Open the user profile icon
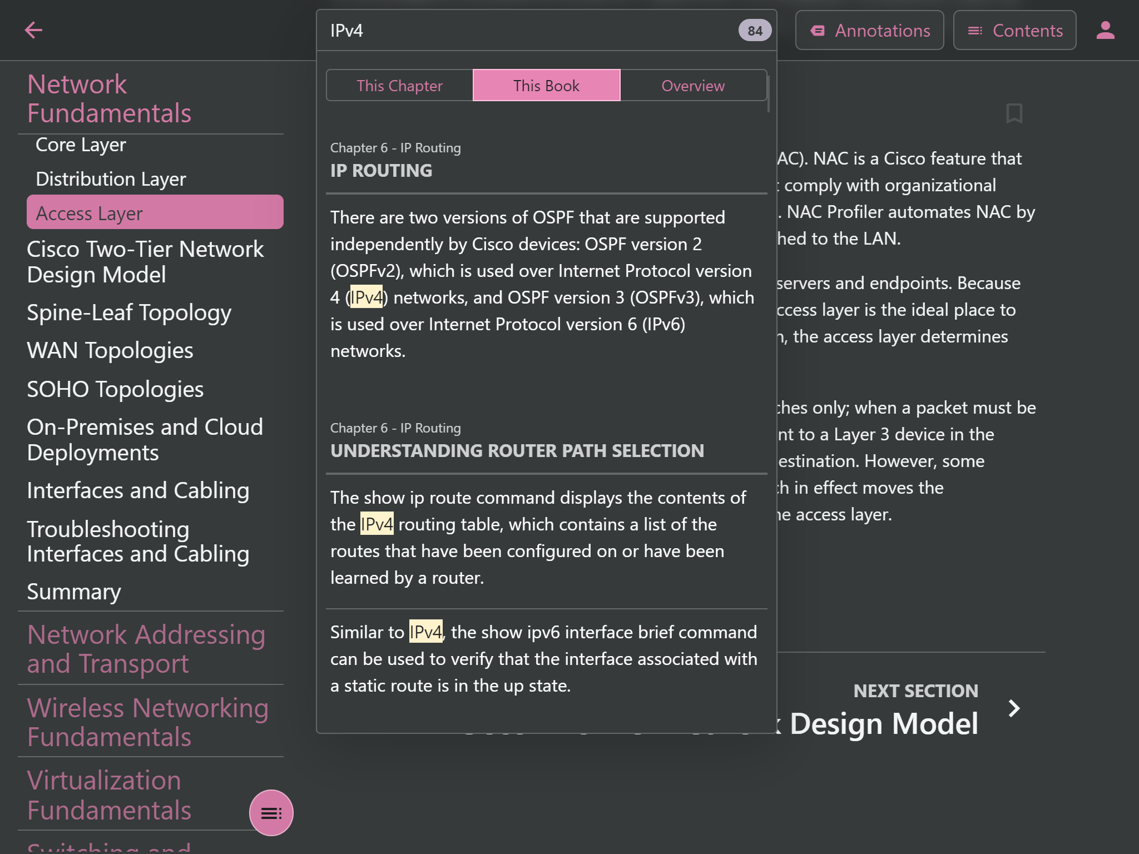Screen dimensions: 1139x854 click(1105, 30)
